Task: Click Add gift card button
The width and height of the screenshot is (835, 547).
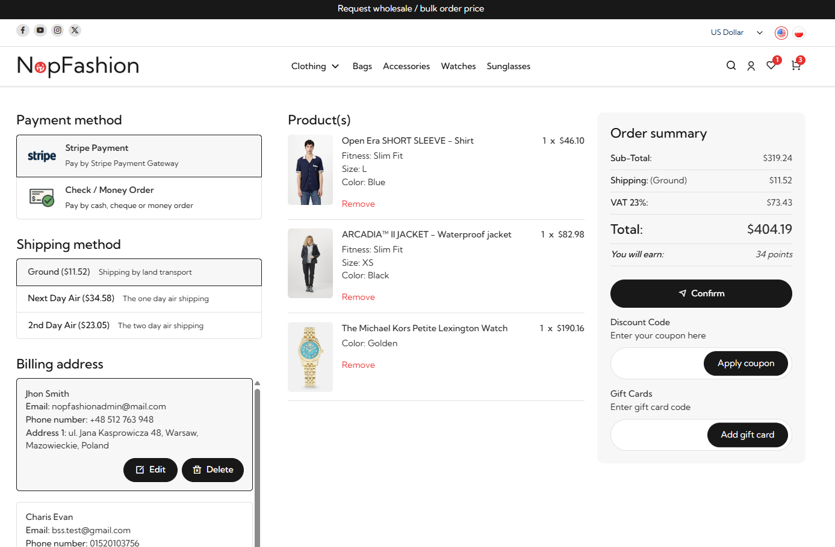Action: (x=748, y=435)
